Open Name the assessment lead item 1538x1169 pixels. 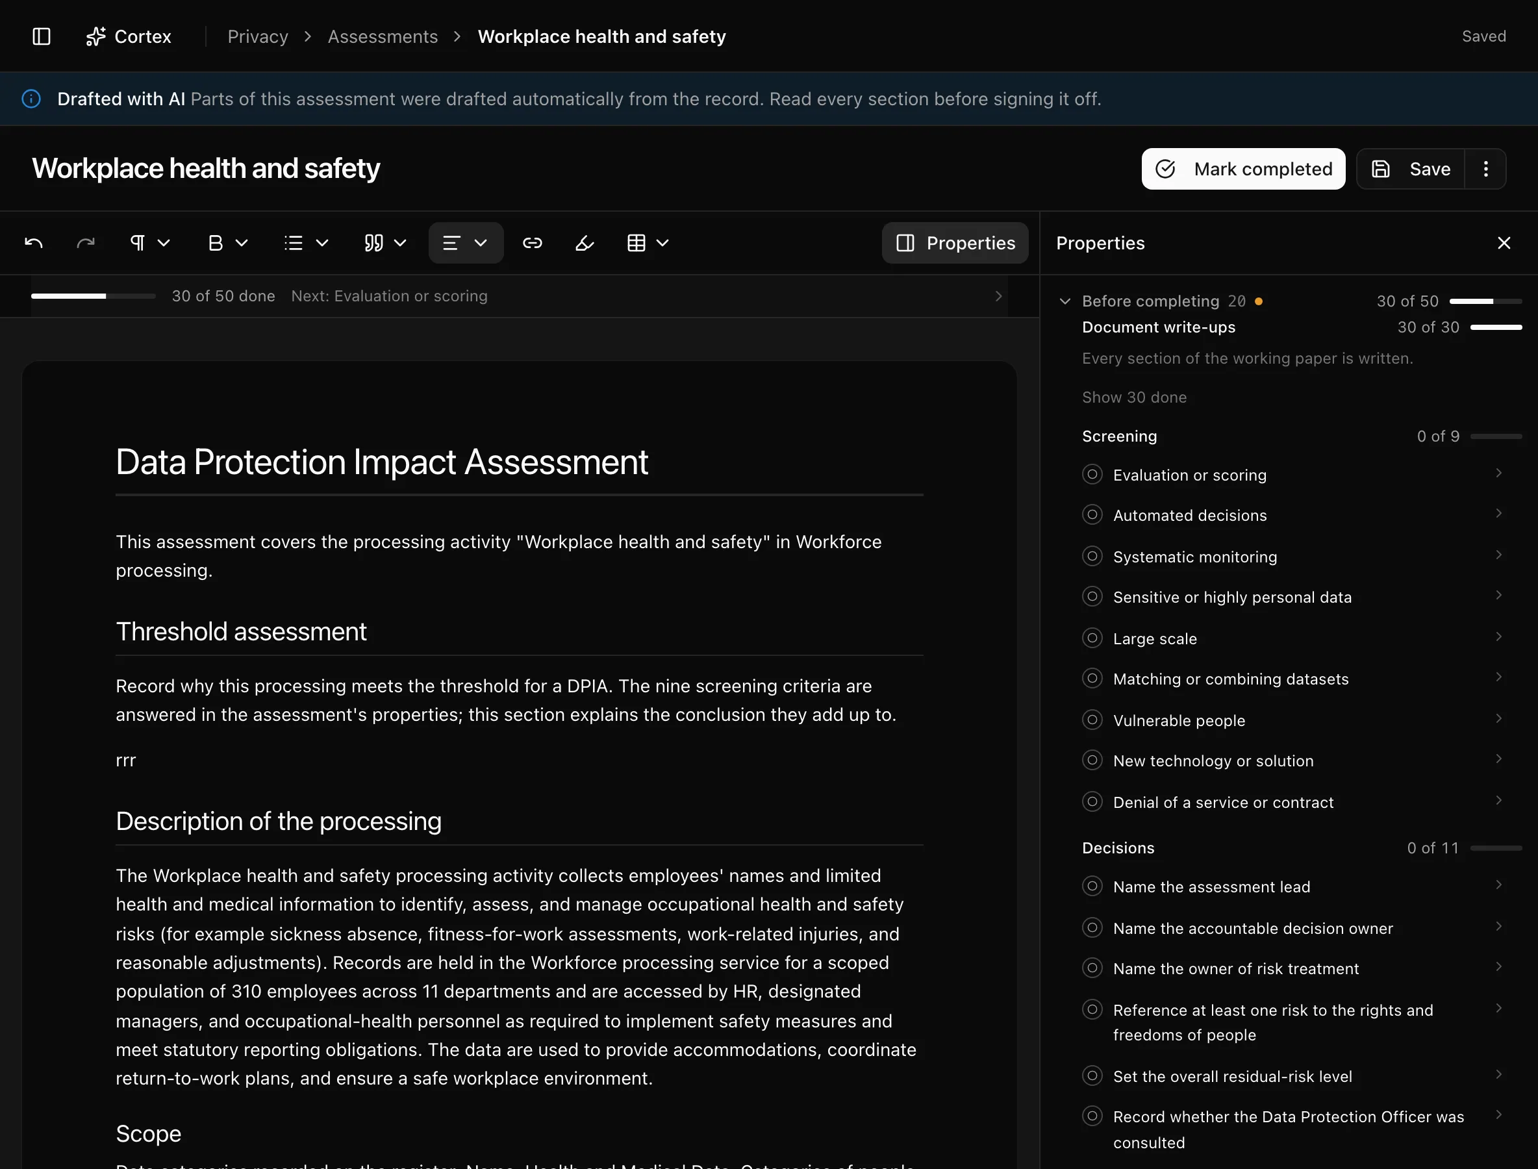pos(1294,886)
